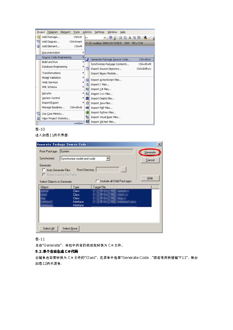Select Model Validation menu entry
The image size is (233, 330).
click(60, 78)
